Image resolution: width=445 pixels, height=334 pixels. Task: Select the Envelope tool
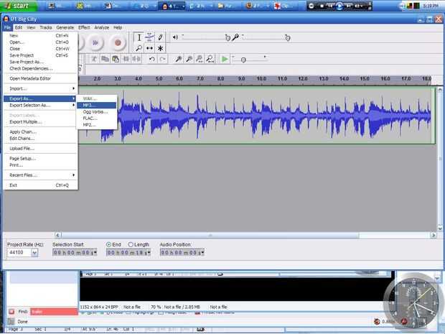tap(149, 37)
